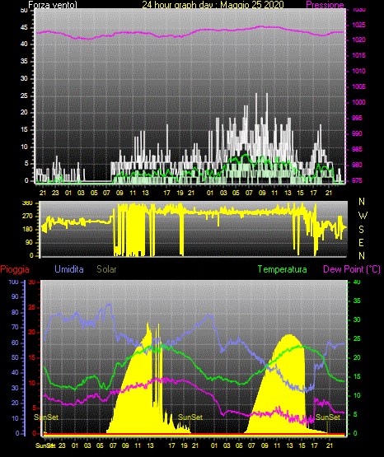Click the 50 value on the humidity axis

[15, 357]
